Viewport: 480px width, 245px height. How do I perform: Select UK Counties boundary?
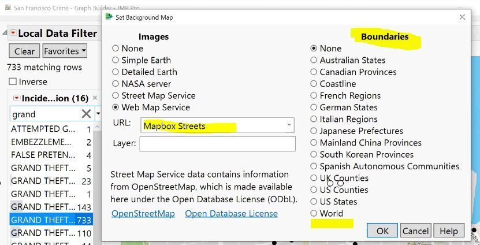(x=314, y=178)
